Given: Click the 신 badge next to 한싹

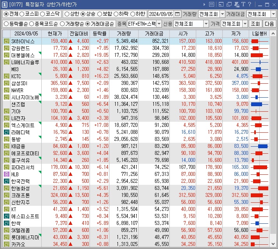Looking at the screenshot, I should 7,223.
